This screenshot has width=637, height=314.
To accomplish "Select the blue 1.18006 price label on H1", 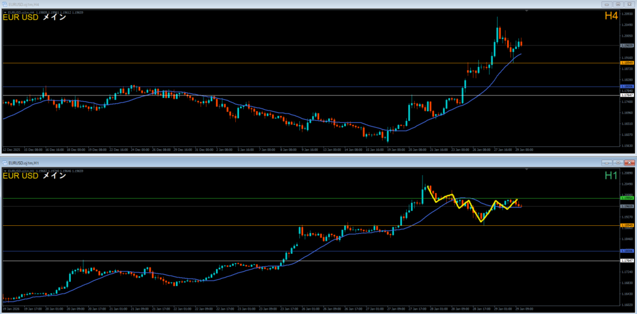I will point(627,251).
